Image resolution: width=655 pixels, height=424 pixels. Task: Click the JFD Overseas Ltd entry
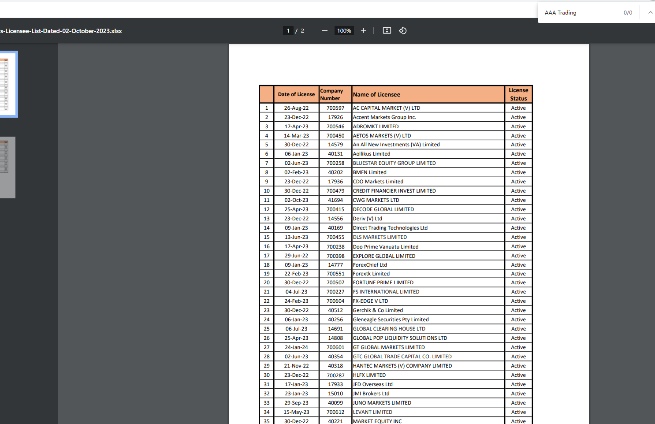tap(373, 384)
